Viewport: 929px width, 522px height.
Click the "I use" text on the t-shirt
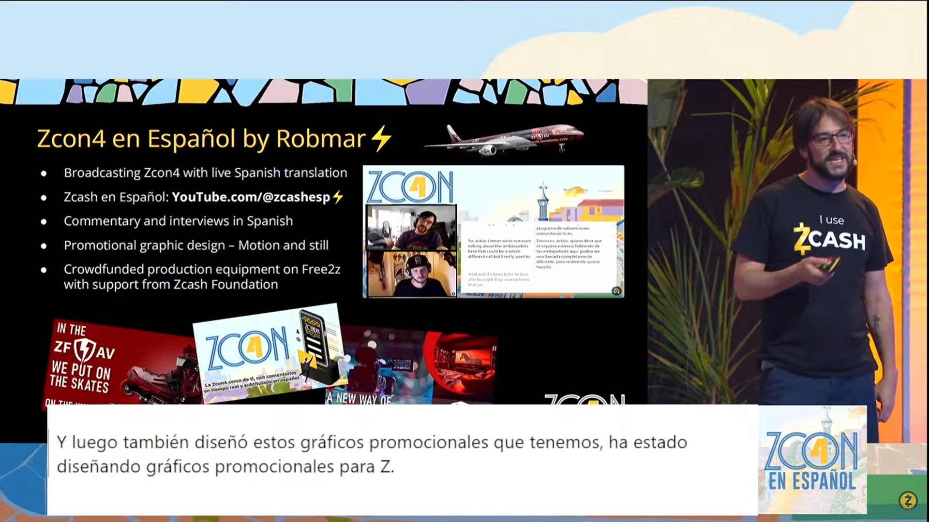[831, 220]
